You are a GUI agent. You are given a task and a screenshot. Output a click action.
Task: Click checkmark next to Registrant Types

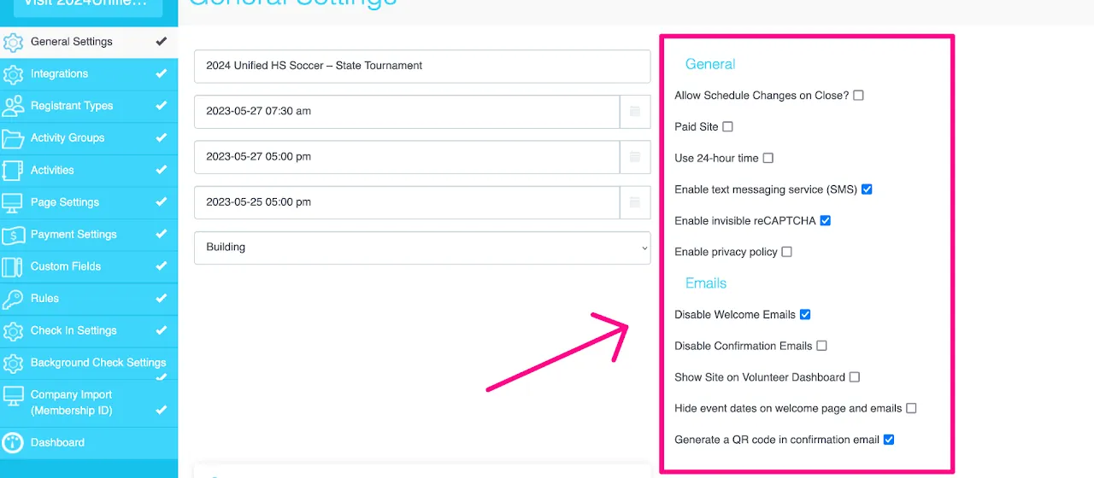(161, 106)
